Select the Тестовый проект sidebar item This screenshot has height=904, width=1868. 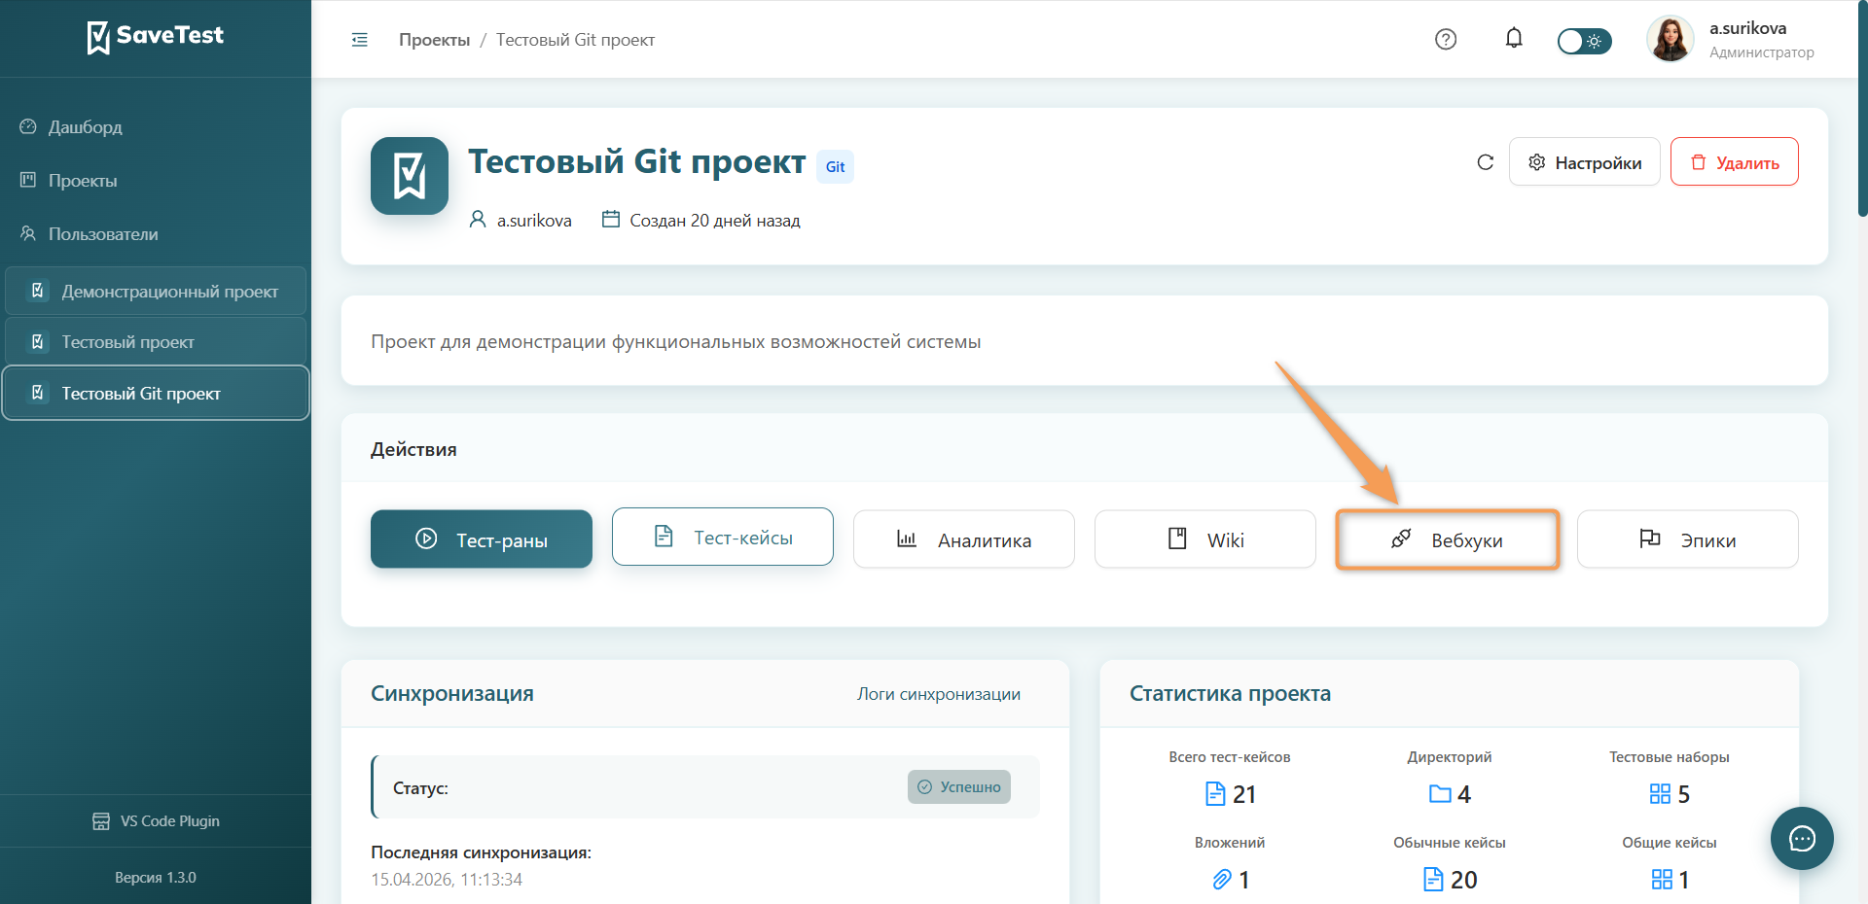point(156,342)
